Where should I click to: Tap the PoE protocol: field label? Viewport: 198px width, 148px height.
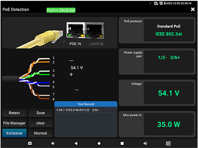coord(133,21)
